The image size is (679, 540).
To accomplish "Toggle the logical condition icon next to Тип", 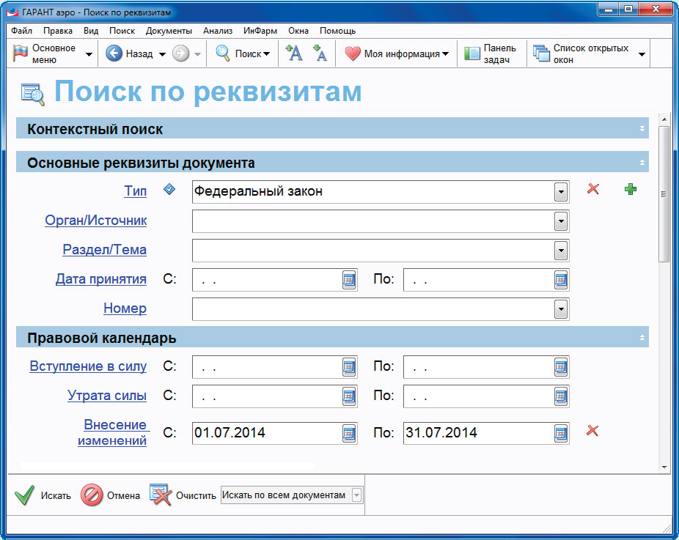I will (169, 190).
